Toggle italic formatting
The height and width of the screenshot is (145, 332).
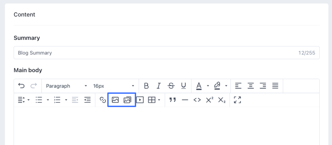click(159, 86)
